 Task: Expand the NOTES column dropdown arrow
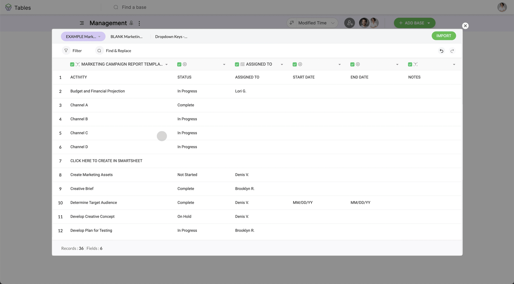(x=454, y=65)
